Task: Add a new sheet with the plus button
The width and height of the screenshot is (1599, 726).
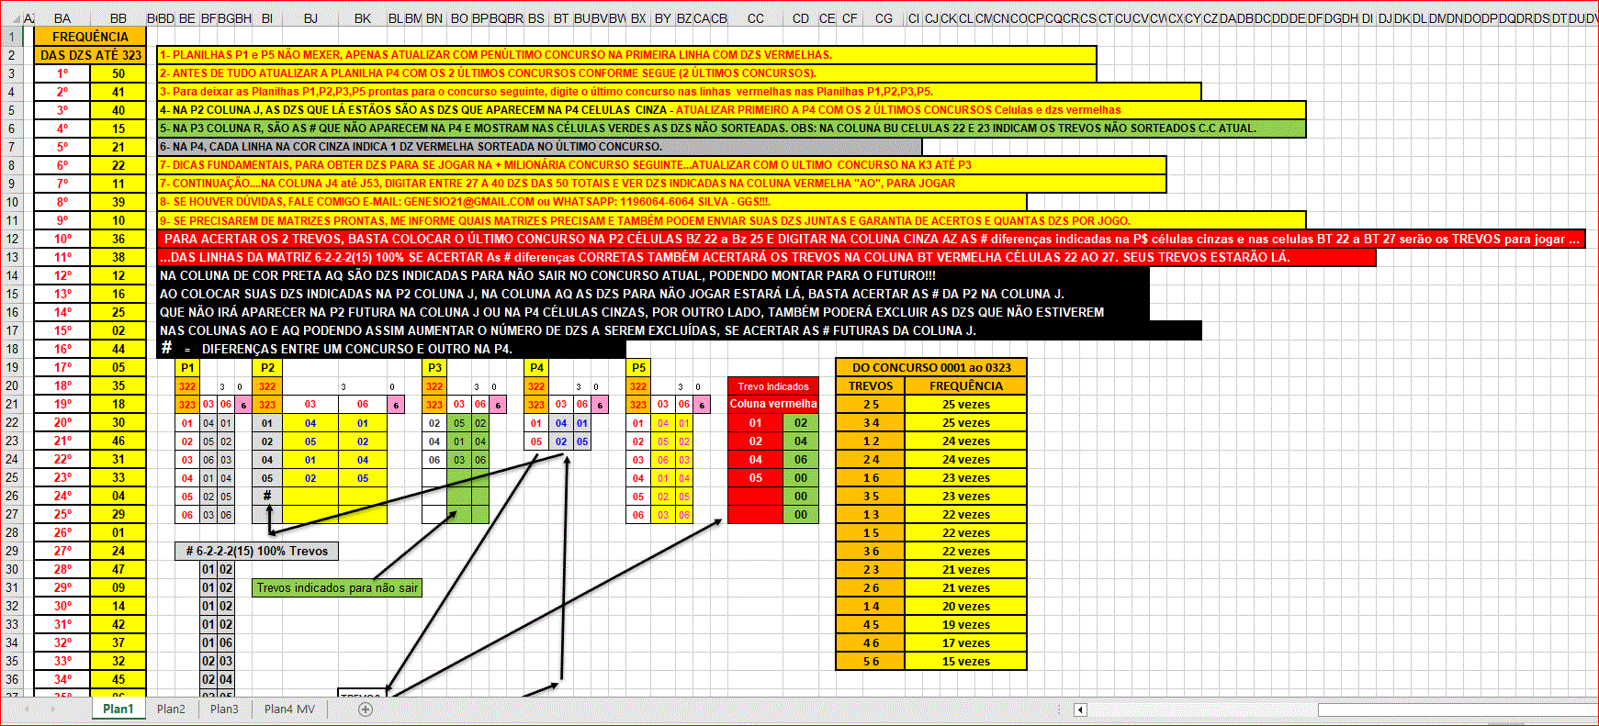Action: 366,709
